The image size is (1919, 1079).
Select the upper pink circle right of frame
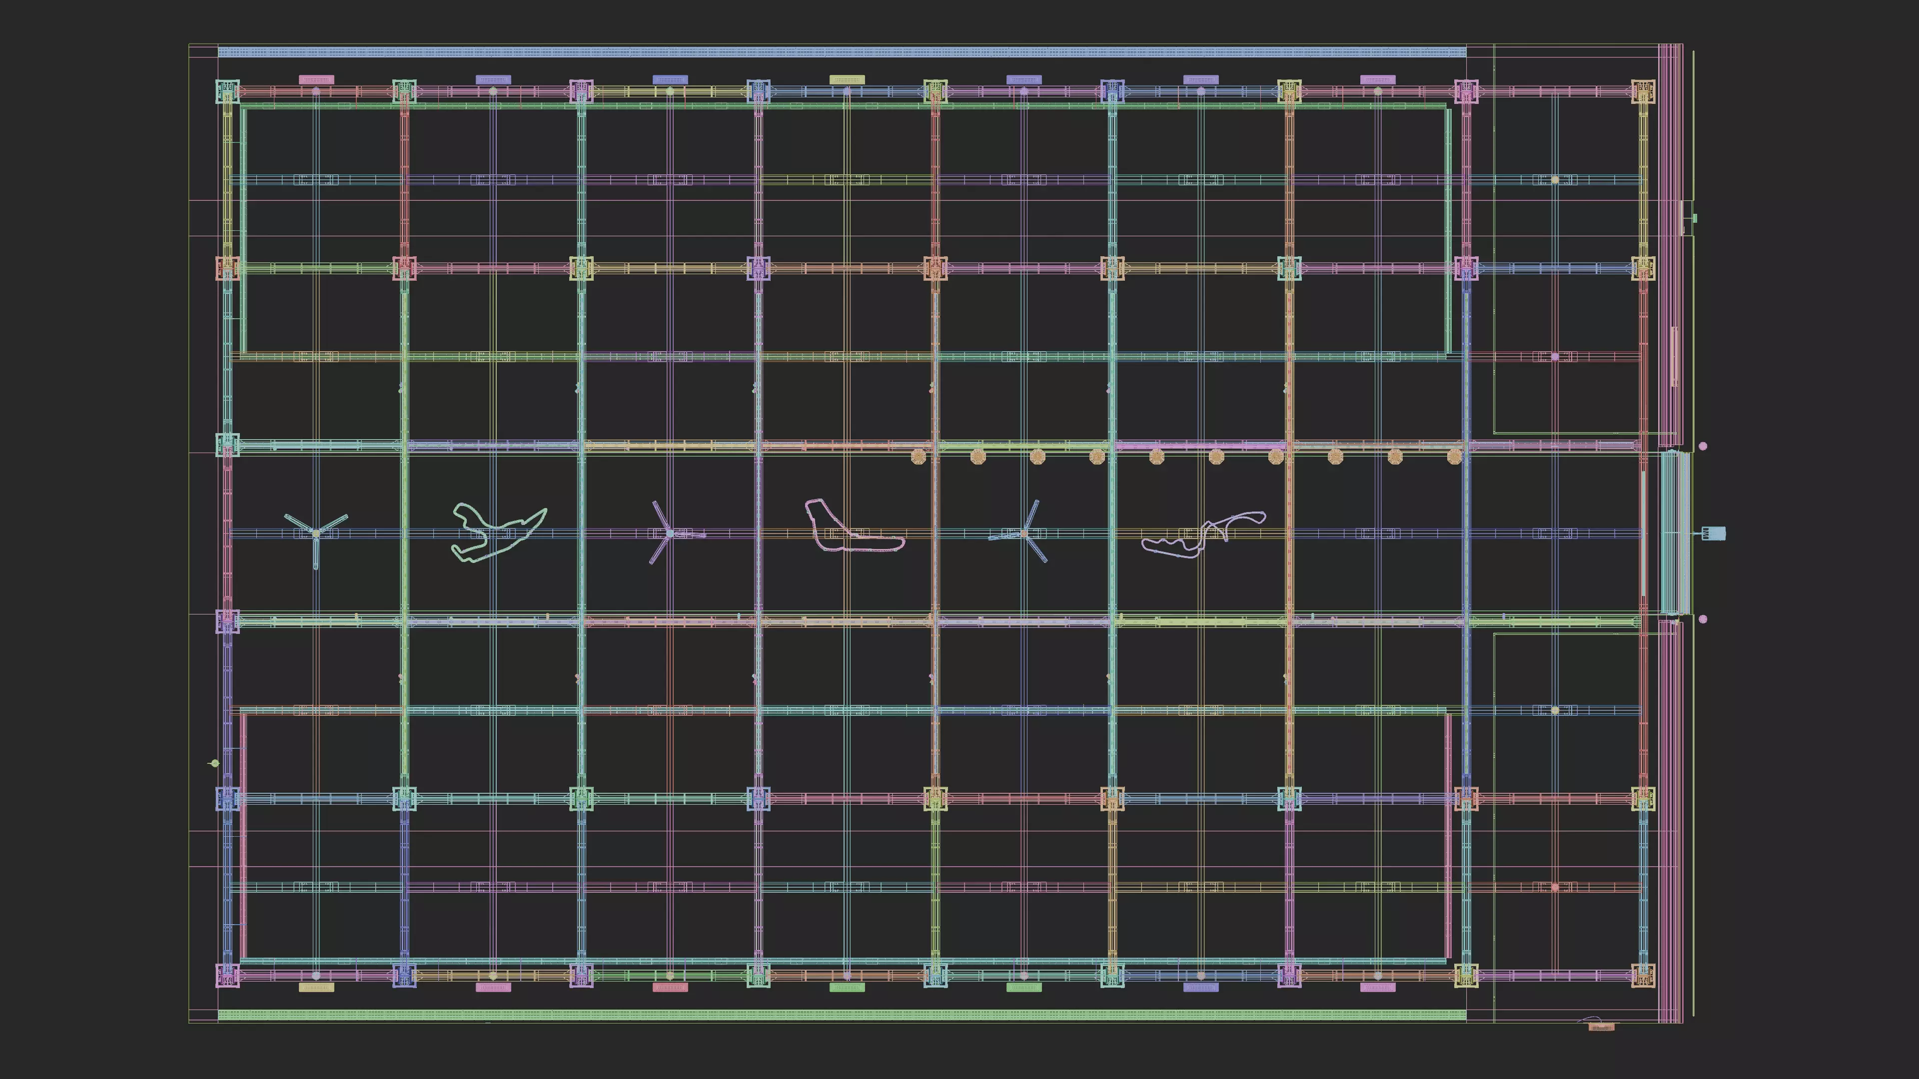click(1703, 446)
